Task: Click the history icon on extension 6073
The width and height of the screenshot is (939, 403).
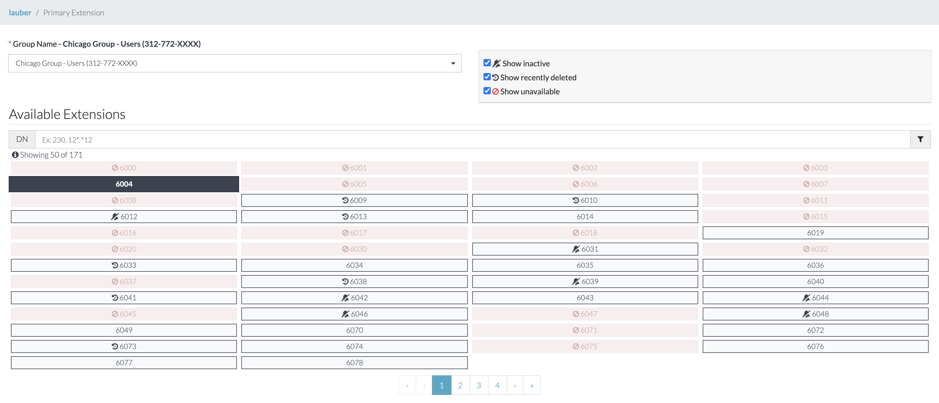Action: pos(115,346)
